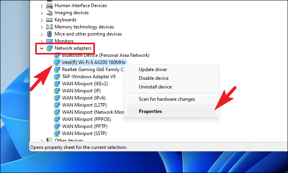
Task: Select the Network adapters label
Action: [x=73, y=48]
